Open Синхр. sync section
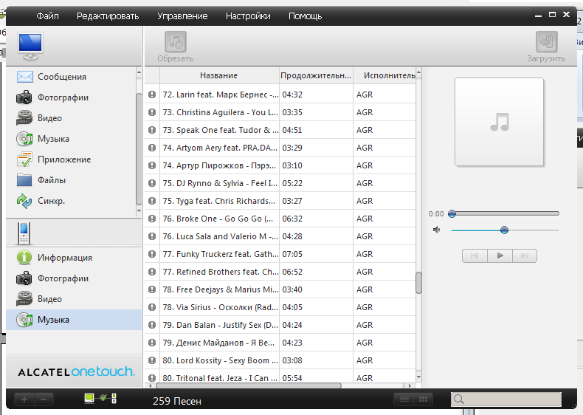The image size is (583, 415). [51, 201]
